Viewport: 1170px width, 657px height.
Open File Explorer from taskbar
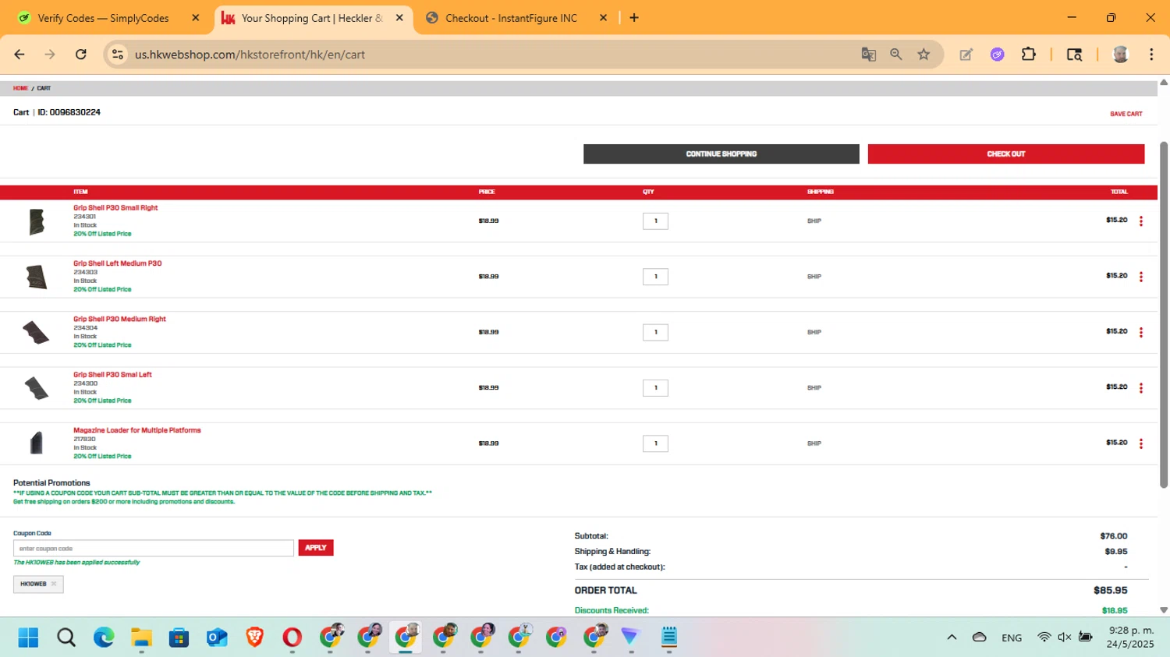[x=141, y=638]
